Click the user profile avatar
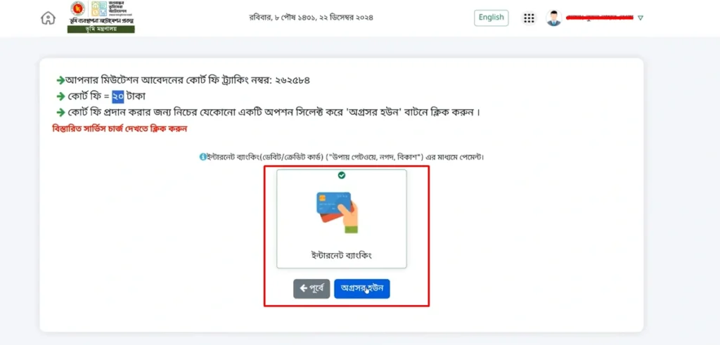The image size is (720, 345). 554,18
